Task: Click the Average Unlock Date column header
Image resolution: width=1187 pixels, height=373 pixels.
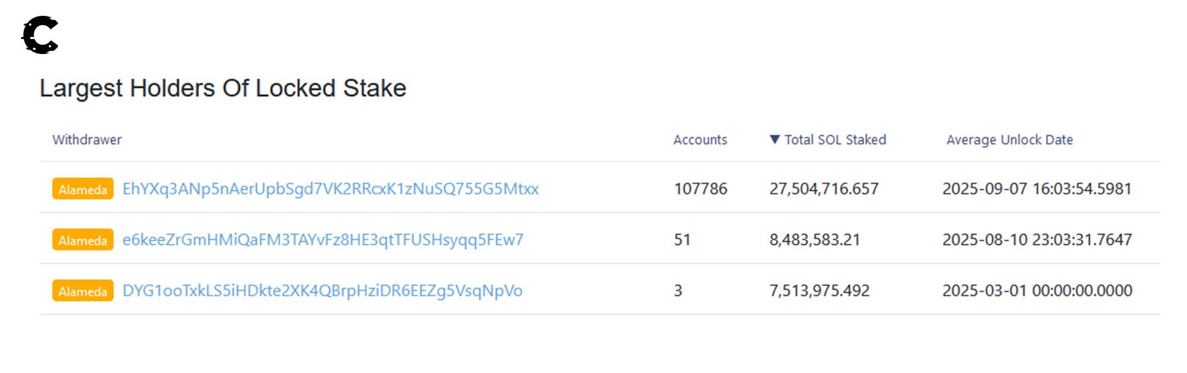Action: tap(1009, 140)
